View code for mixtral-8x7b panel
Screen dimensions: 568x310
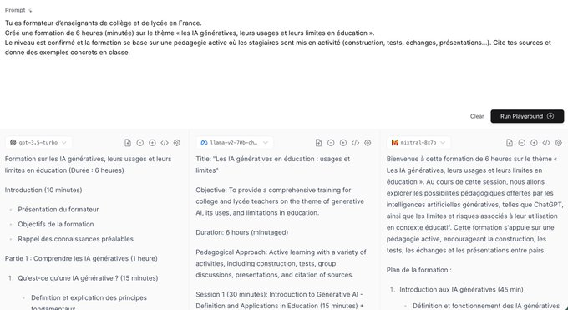click(546, 143)
